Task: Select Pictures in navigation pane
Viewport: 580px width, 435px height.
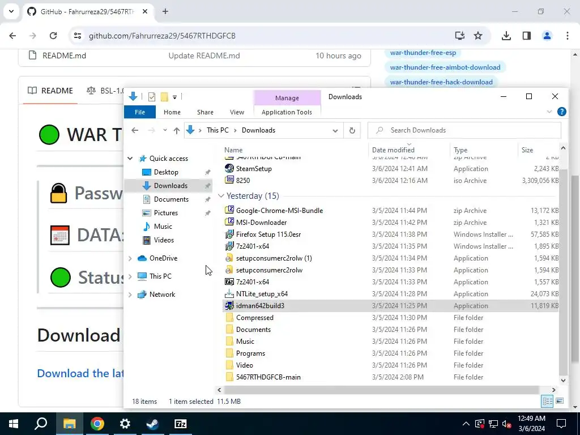Action: pyautogui.click(x=166, y=213)
